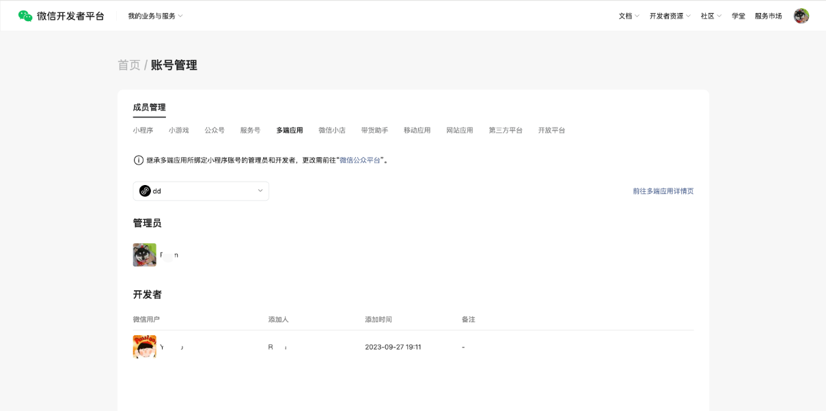Switch to the 小程序 tab
Screen dimensions: 826x411
coord(143,130)
